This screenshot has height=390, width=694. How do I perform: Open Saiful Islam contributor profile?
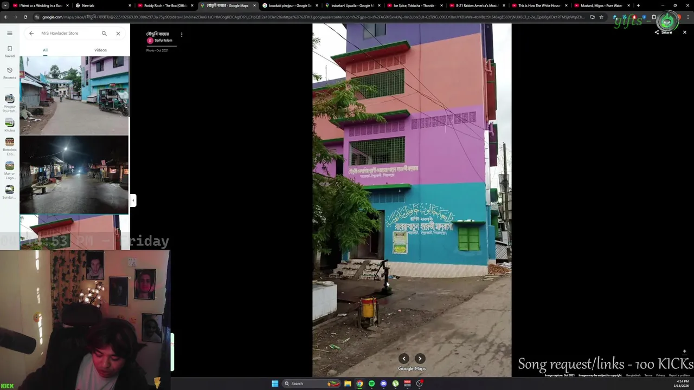(163, 41)
